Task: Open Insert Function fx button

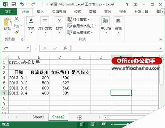Action: tap(65, 48)
